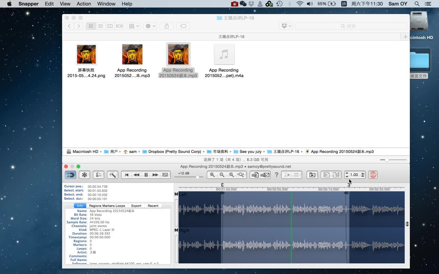
Task: Pause playback in Snapper
Action: [146, 175]
